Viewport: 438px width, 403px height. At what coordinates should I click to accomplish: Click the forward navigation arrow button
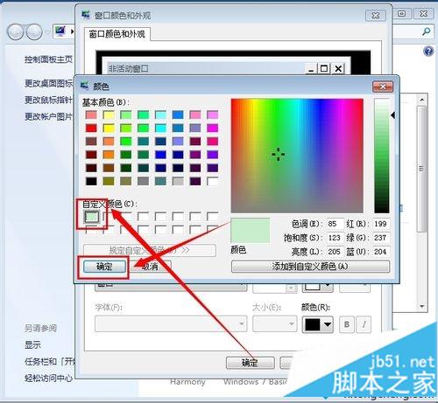tap(34, 31)
